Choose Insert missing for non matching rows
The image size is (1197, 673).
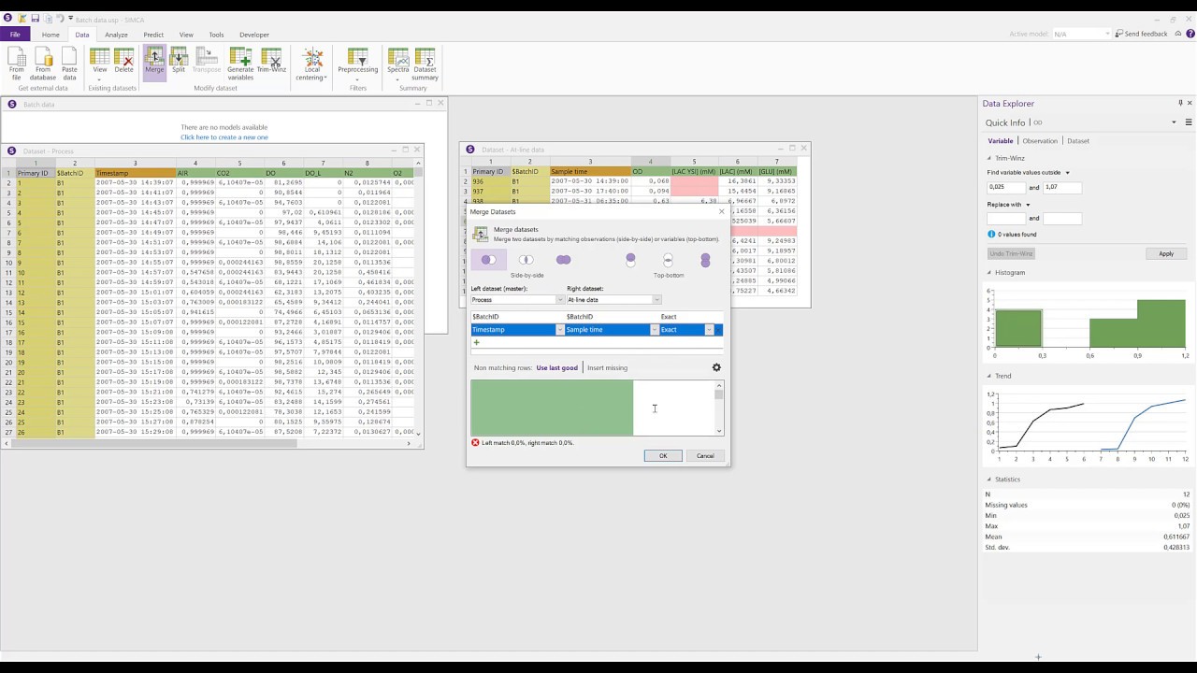tap(607, 368)
